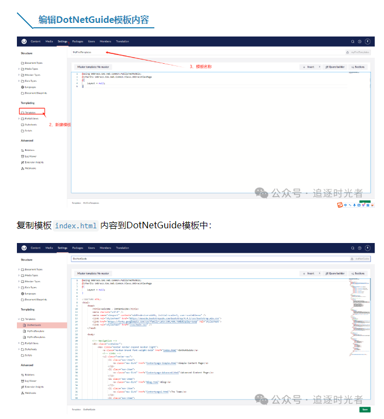Screen dimensions: 384x419
Task: Click the Umbraco logo in the DotNetGuide screenshot
Action: click(x=24, y=248)
